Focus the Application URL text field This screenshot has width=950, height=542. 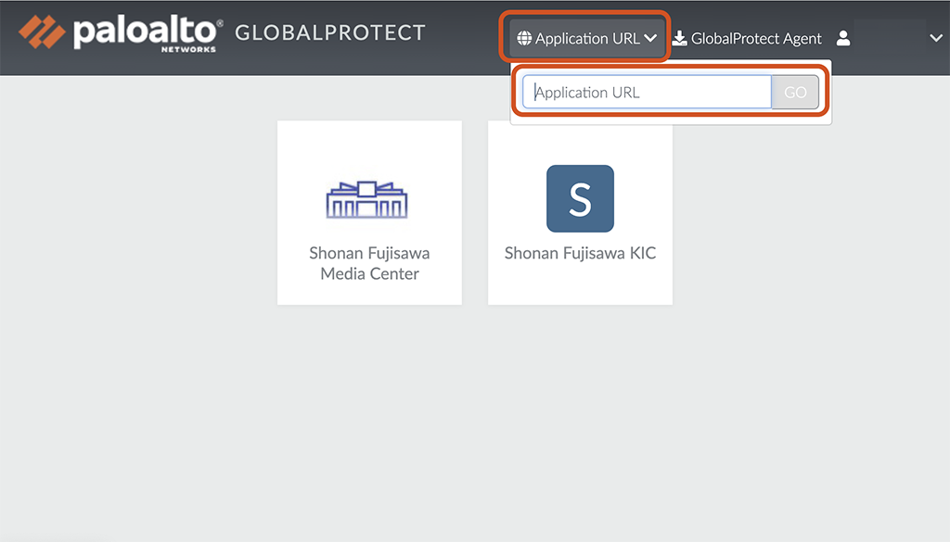pyautogui.click(x=647, y=93)
